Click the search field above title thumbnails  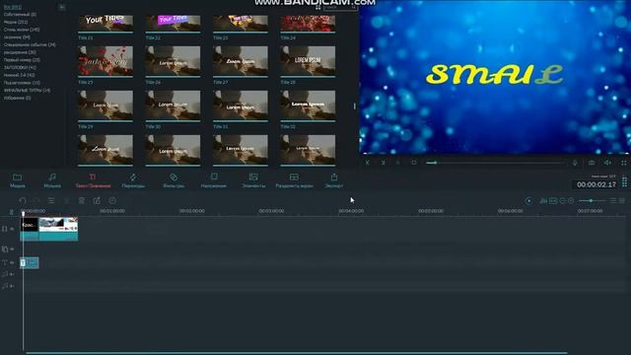pyautogui.click(x=340, y=7)
